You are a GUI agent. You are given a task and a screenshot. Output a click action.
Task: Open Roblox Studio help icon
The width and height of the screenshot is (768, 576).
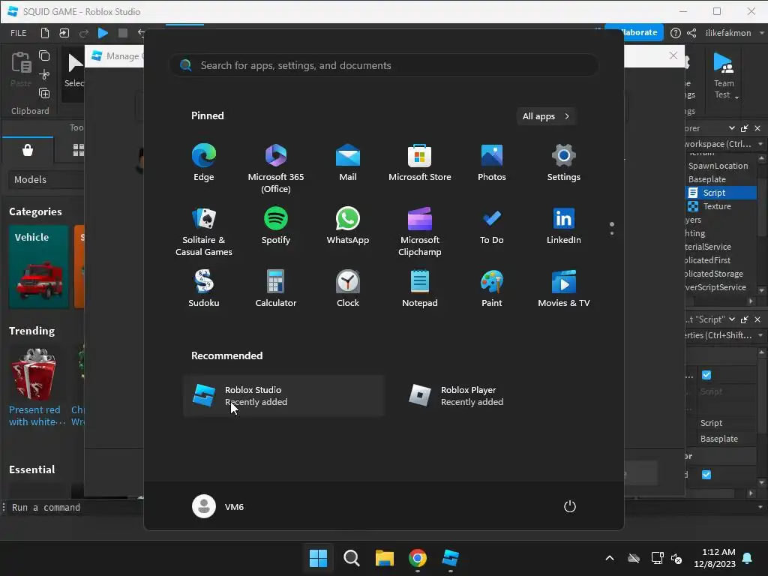(x=676, y=33)
